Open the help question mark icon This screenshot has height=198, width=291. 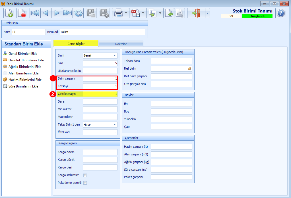click(280, 13)
